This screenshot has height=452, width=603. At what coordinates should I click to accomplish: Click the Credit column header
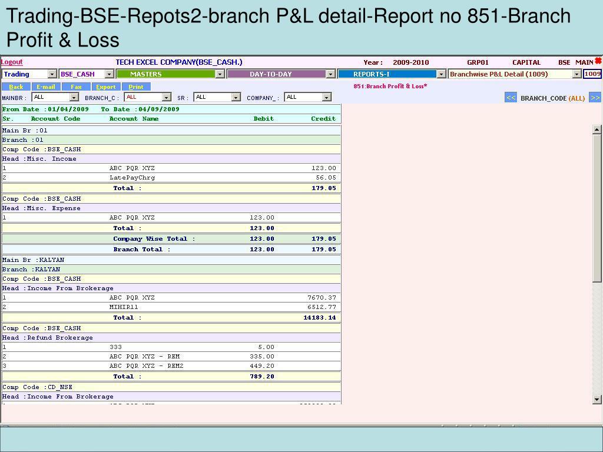tap(323, 119)
